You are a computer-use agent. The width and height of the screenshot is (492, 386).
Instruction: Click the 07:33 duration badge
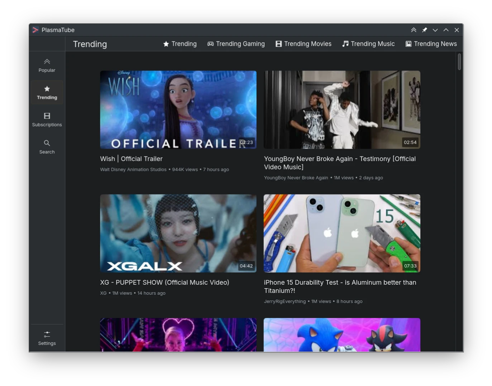click(x=410, y=266)
